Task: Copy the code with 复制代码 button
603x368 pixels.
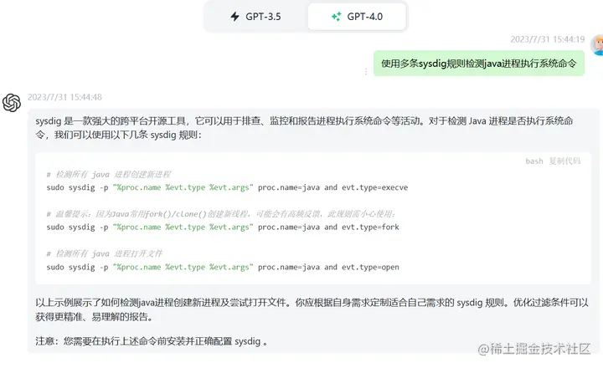Action: [564, 161]
